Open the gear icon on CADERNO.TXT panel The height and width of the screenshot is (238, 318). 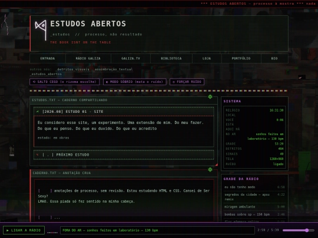tap(210, 170)
